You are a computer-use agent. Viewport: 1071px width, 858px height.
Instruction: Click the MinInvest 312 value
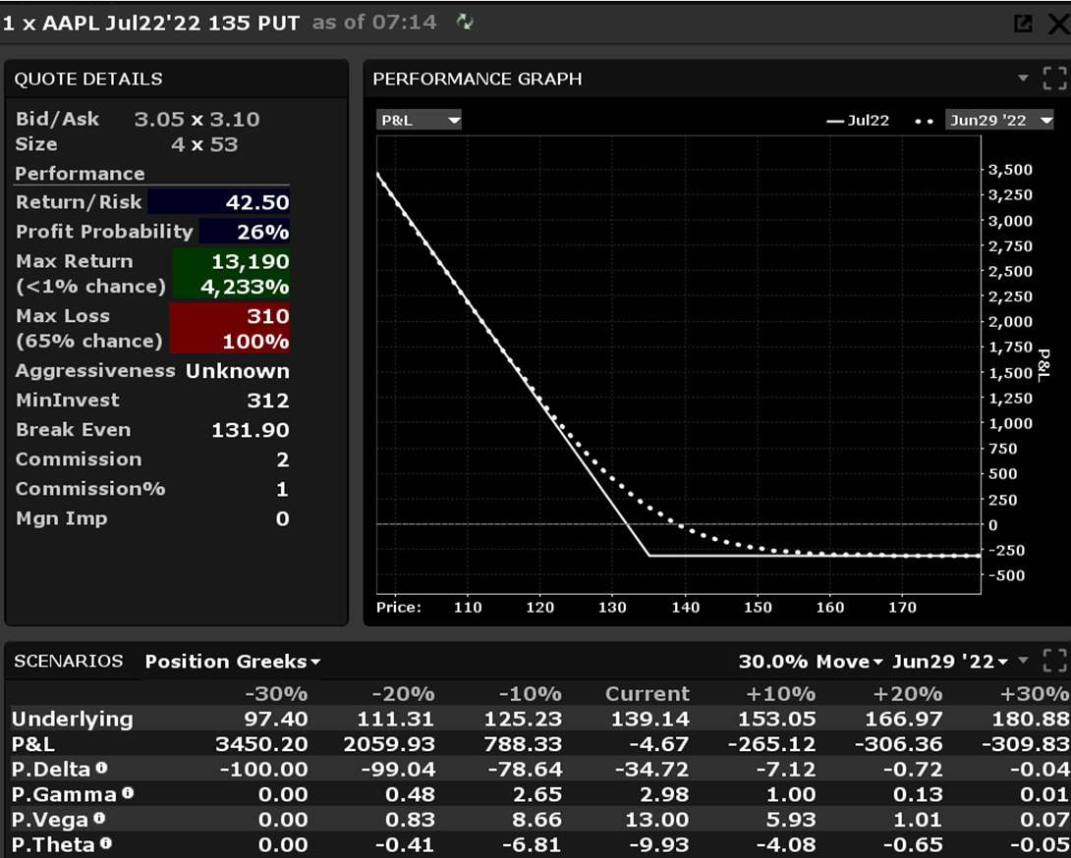tap(267, 400)
